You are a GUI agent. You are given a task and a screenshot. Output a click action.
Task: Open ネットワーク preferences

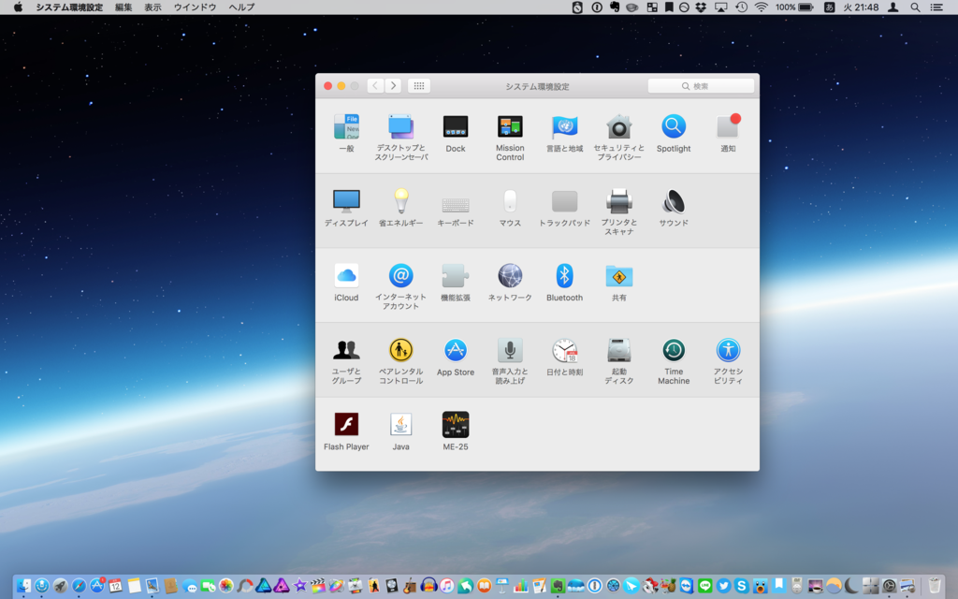coord(510,283)
